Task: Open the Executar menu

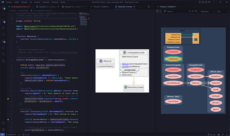Action: 46,2
